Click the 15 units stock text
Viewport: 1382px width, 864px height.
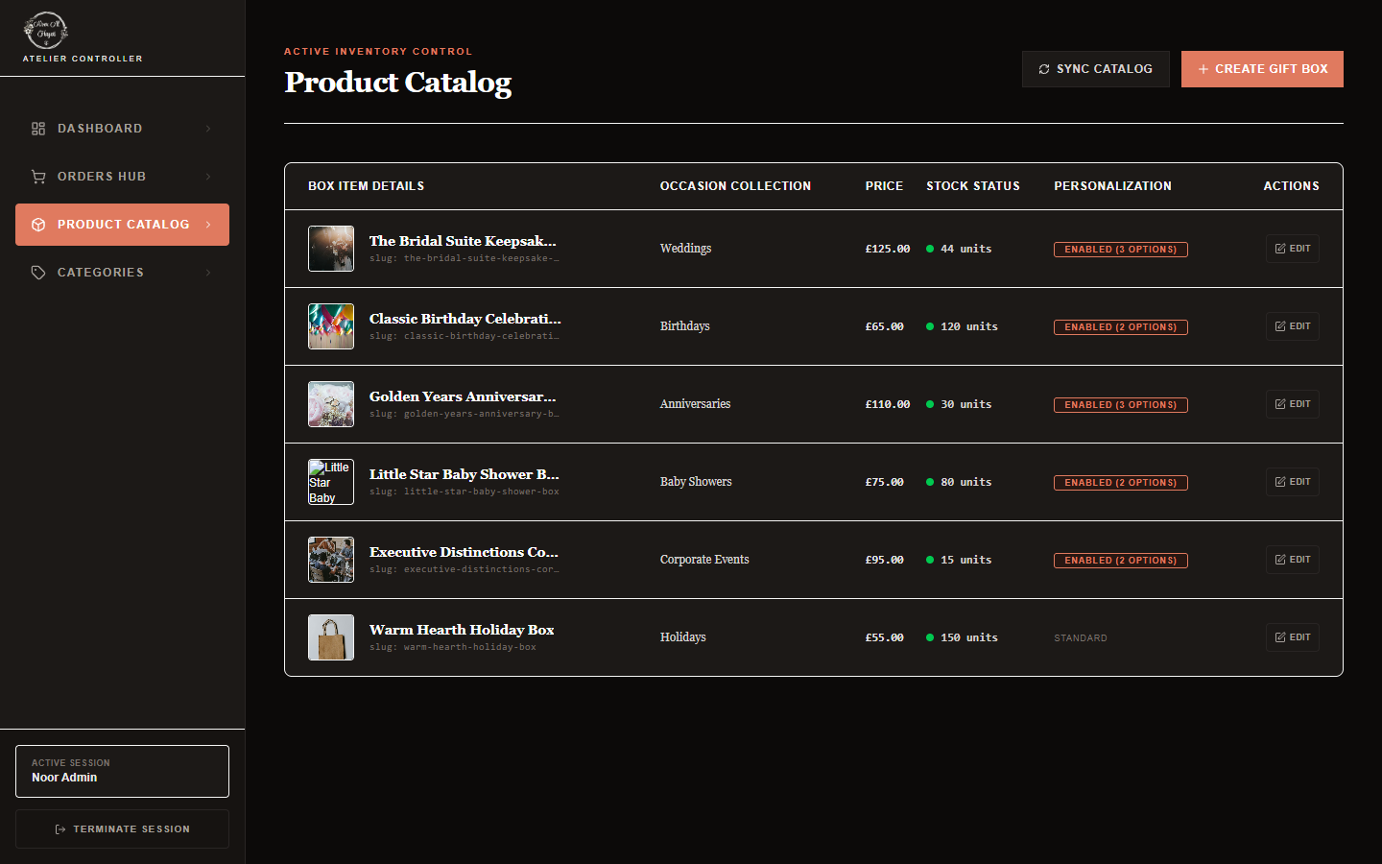pyautogui.click(x=966, y=560)
